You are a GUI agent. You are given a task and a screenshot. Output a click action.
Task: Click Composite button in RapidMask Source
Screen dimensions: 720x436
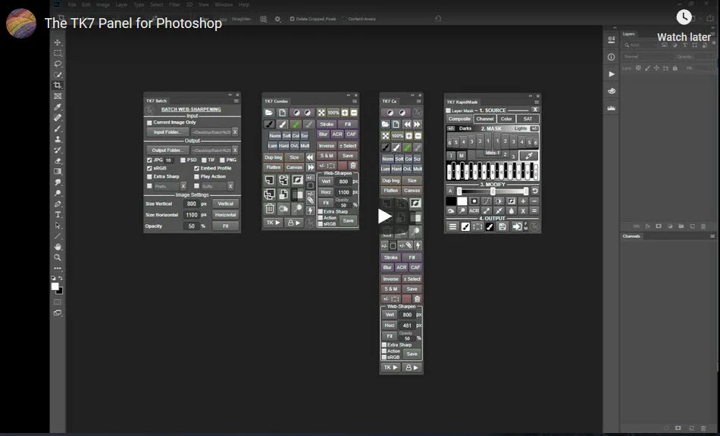[x=459, y=119]
